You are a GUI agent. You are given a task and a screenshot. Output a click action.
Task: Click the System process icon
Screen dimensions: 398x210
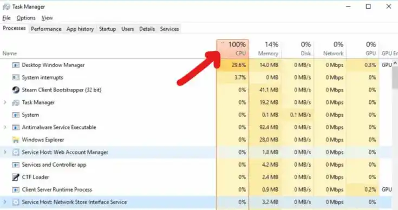pos(16,115)
